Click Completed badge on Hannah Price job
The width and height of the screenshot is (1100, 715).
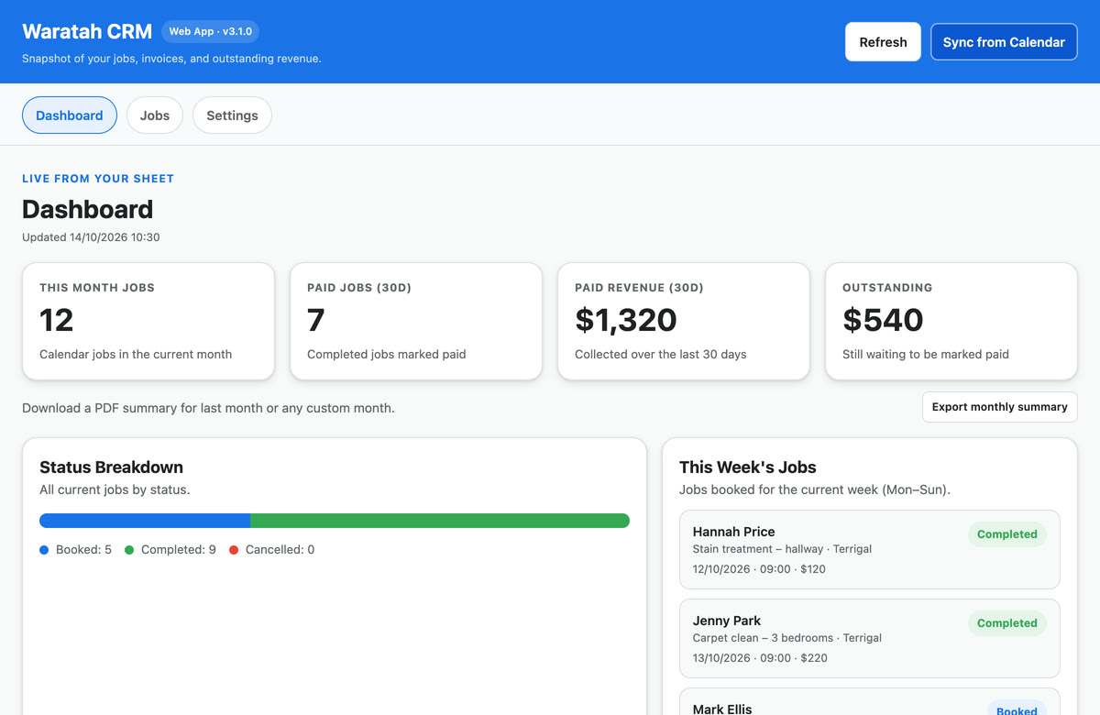[x=1007, y=534]
